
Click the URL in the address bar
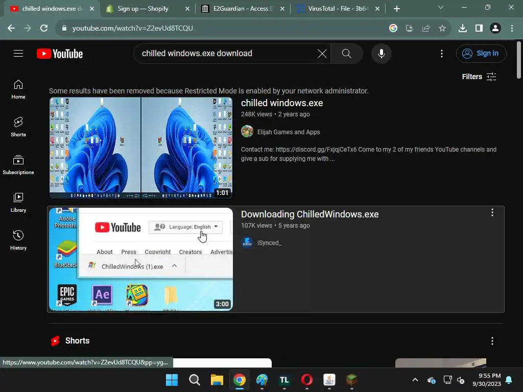[132, 28]
